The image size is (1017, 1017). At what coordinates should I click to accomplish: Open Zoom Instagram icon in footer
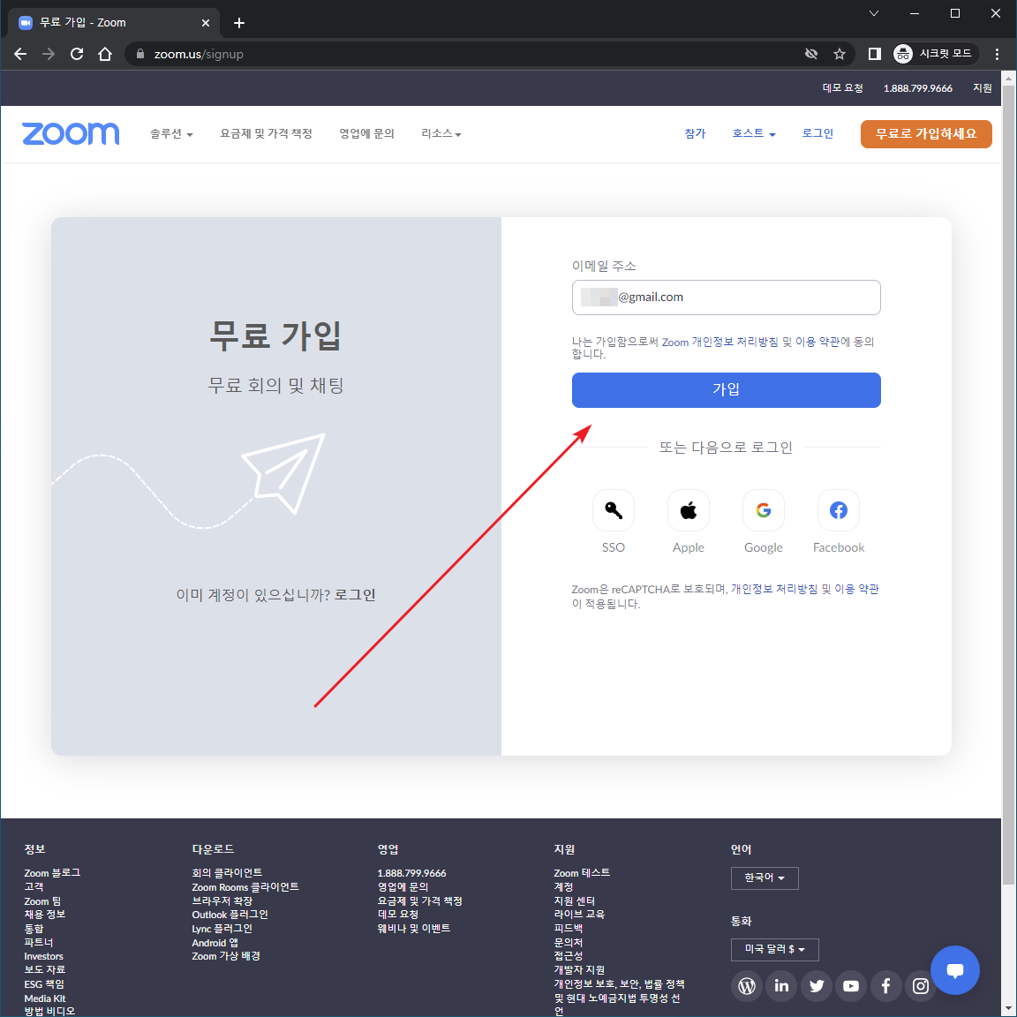(921, 986)
